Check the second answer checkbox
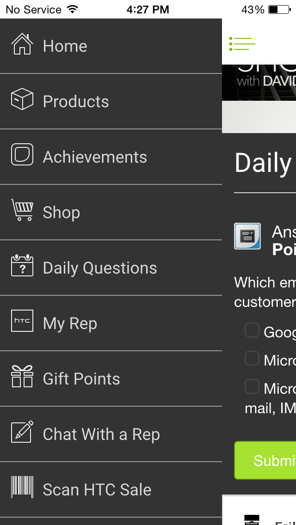 [252, 359]
